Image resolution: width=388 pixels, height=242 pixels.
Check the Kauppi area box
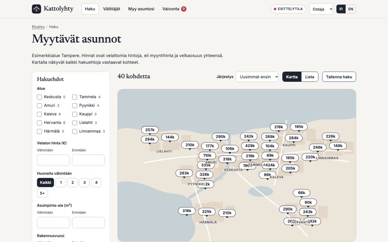pos(75,114)
